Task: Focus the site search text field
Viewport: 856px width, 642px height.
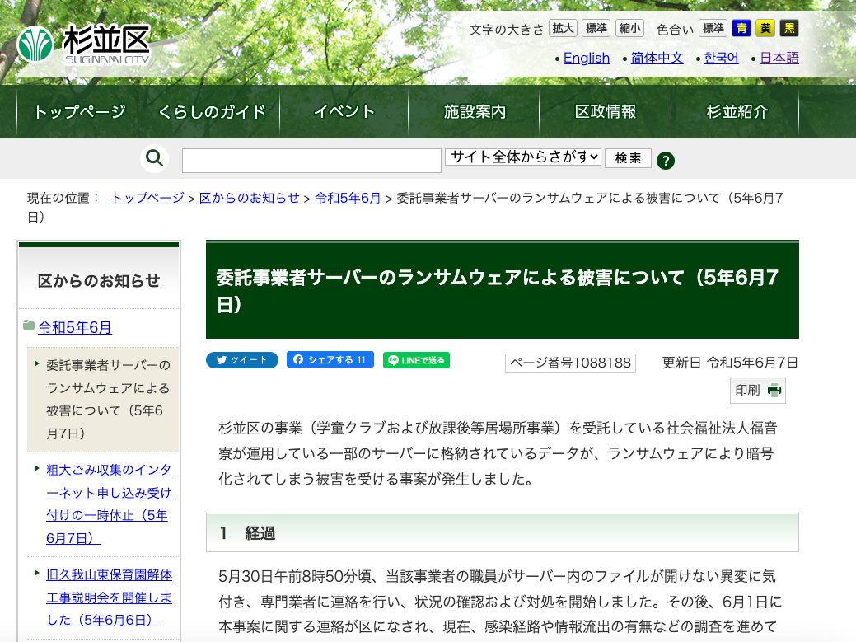Action: [x=311, y=161]
